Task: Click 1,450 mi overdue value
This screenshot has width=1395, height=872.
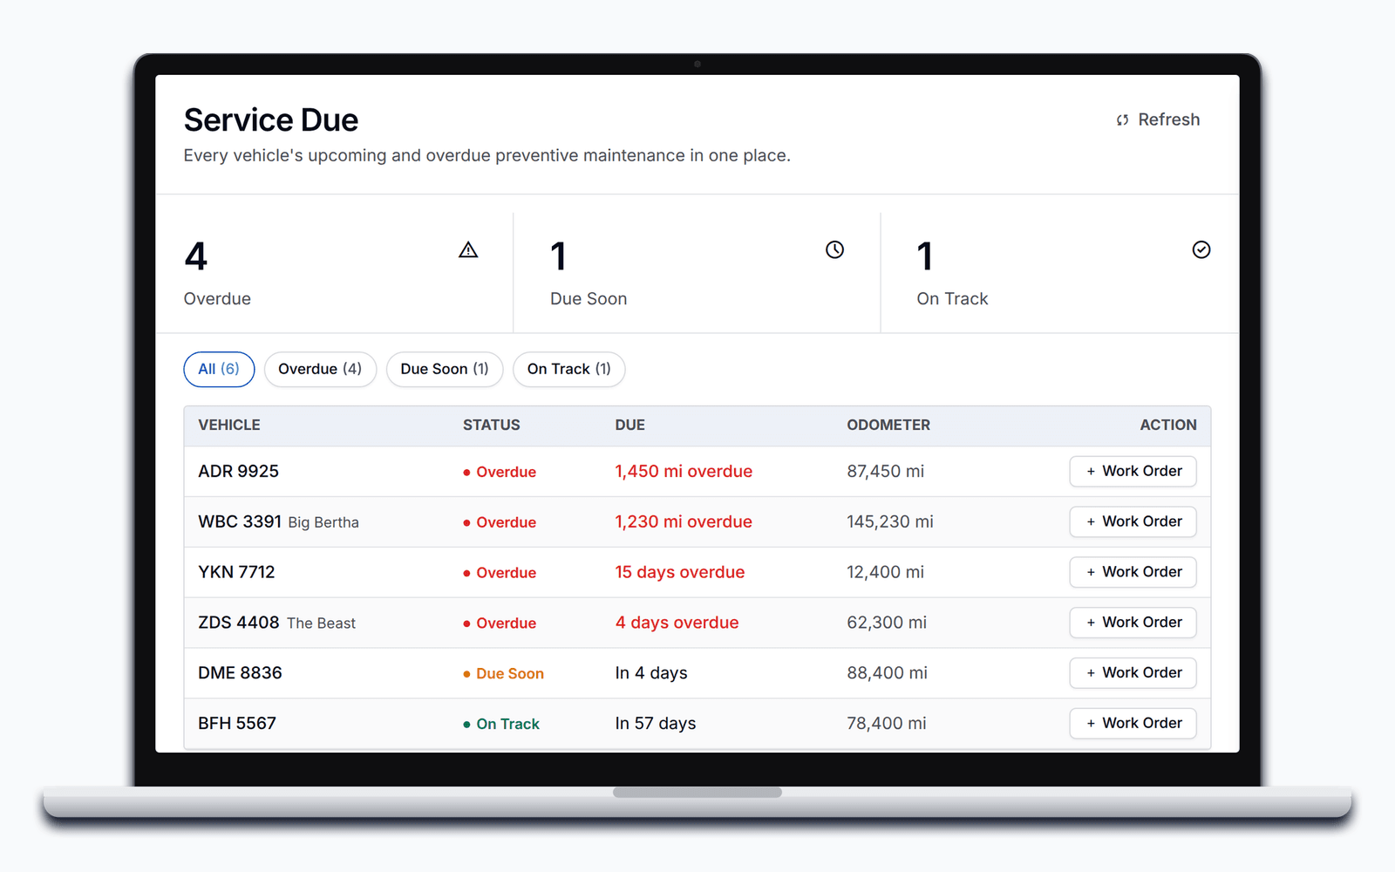Action: click(684, 472)
